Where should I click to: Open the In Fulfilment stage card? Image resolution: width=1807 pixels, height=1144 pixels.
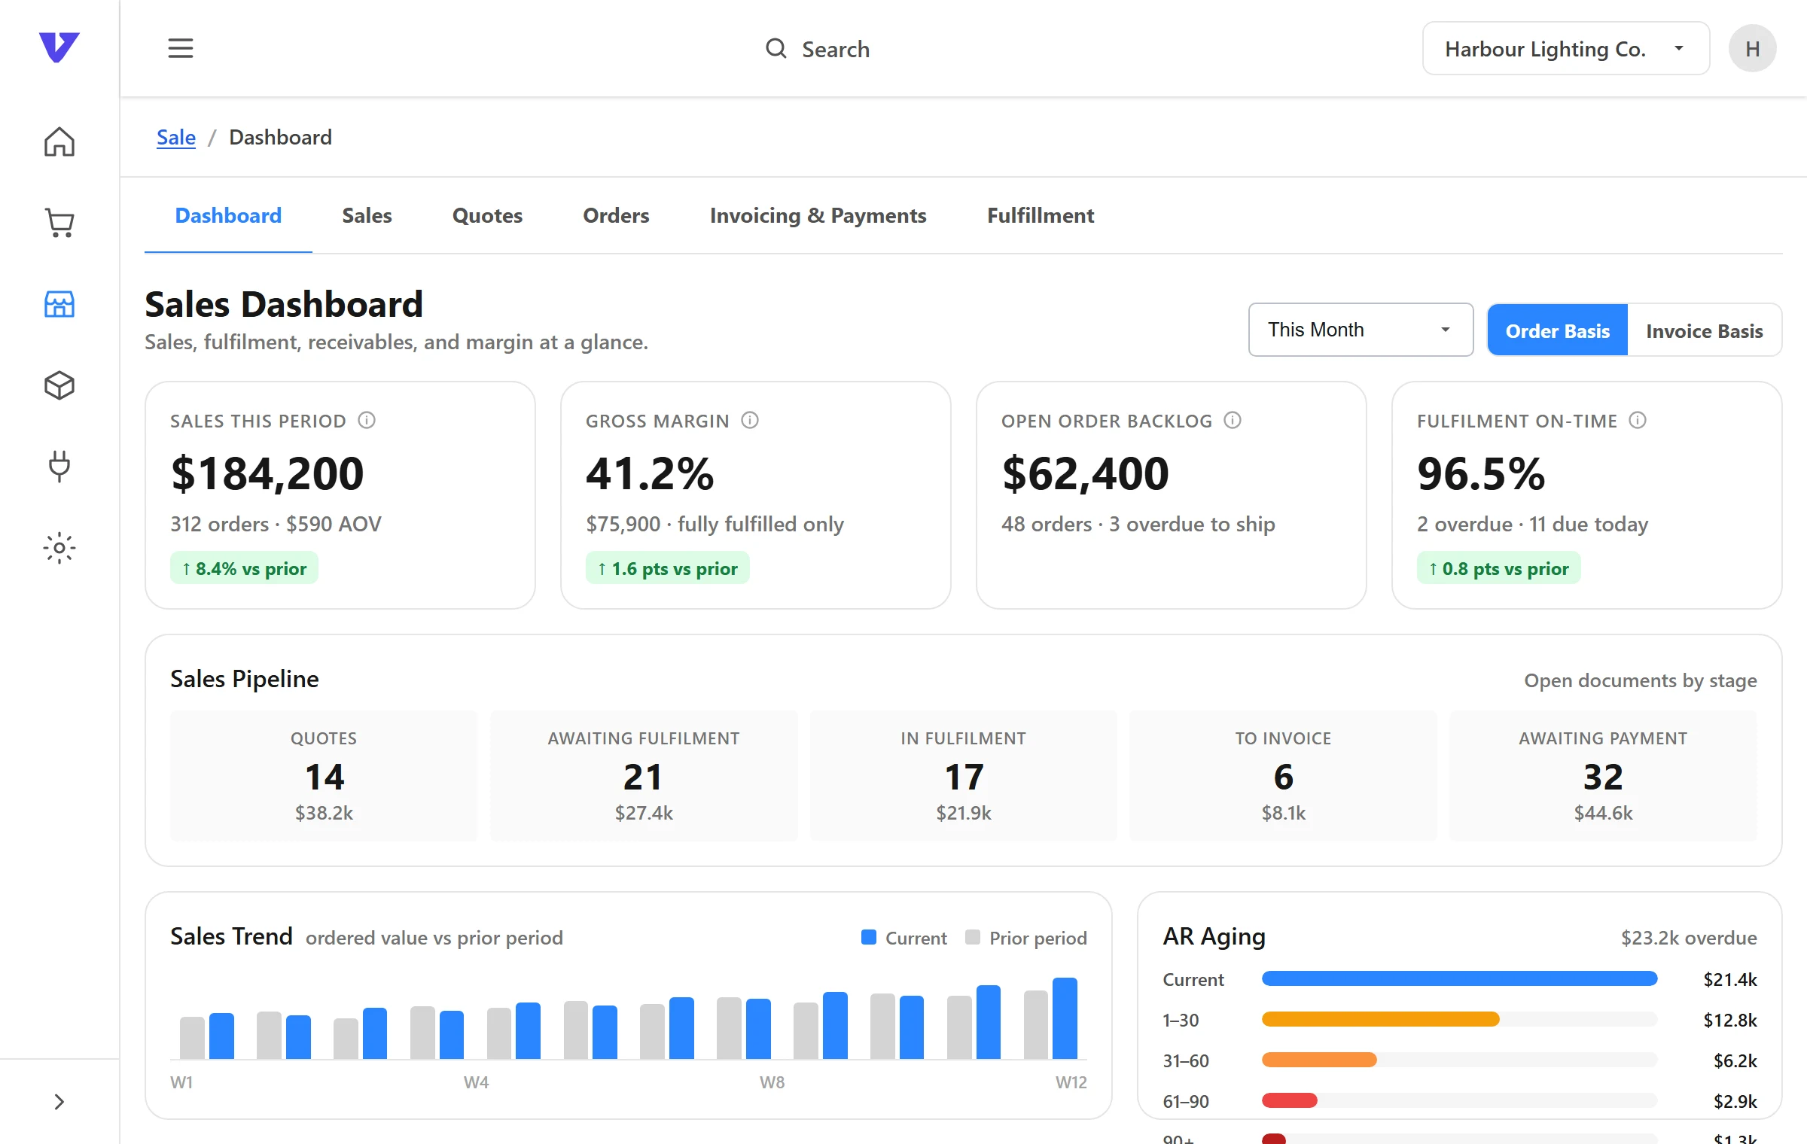point(964,776)
